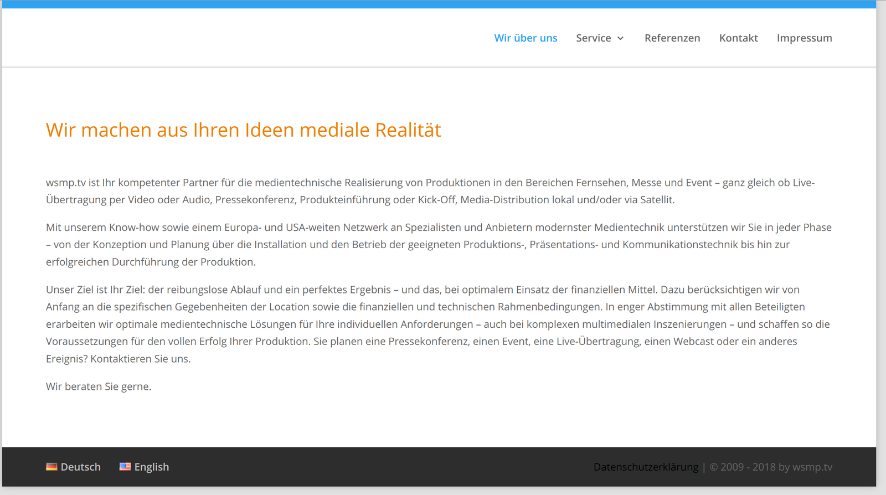Click the US flag icon
Screen dimensions: 886x495
pos(125,467)
